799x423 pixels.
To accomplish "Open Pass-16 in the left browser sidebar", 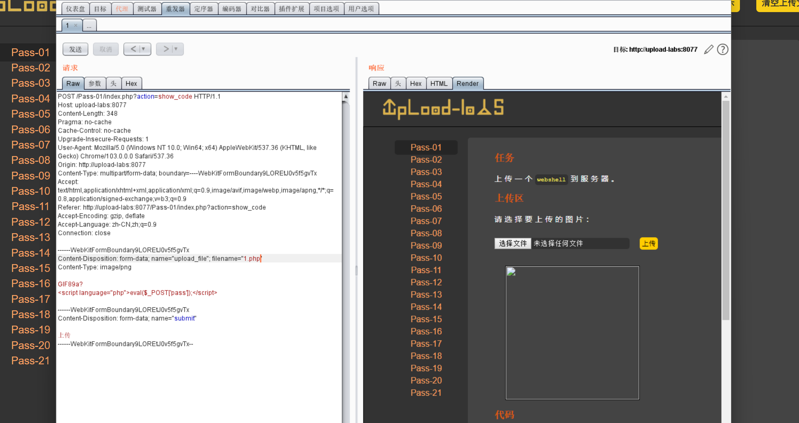I will click(x=31, y=283).
